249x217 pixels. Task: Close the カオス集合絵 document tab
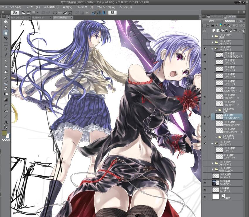[71, 18]
